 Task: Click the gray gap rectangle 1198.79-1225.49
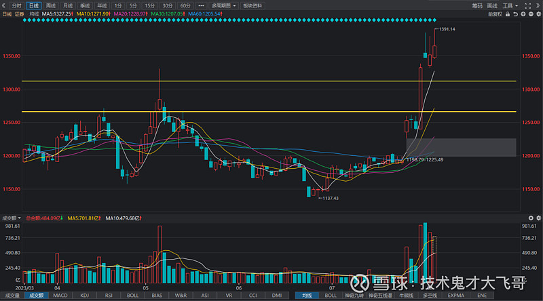tap(462, 147)
